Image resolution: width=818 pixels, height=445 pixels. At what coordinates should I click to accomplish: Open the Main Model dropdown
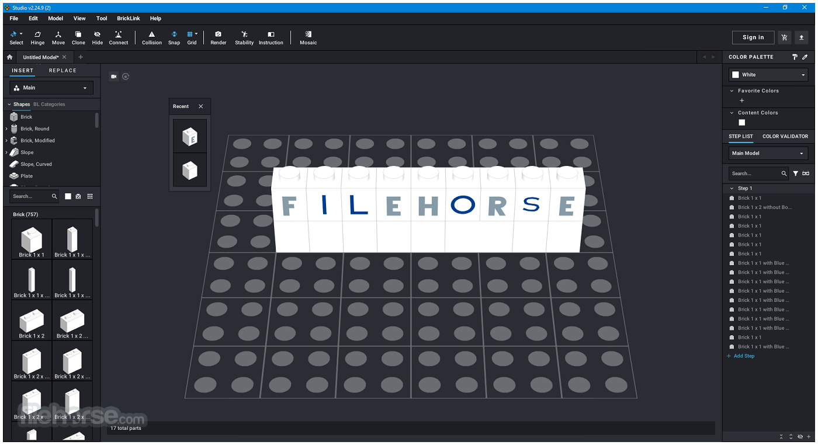pyautogui.click(x=769, y=153)
